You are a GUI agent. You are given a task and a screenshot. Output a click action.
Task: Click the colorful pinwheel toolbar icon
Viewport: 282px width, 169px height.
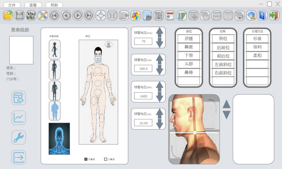135,15
